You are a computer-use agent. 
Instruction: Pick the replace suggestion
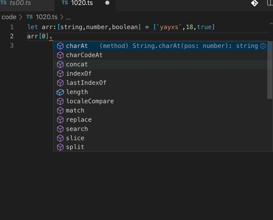click(x=79, y=120)
